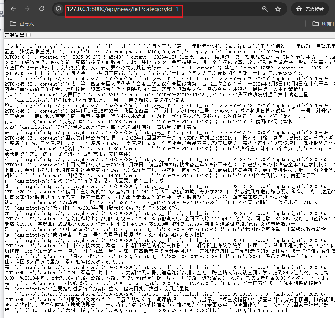This screenshot has height=318, width=335.
Task: Bookmark this page with the star icon
Action: (278, 9)
